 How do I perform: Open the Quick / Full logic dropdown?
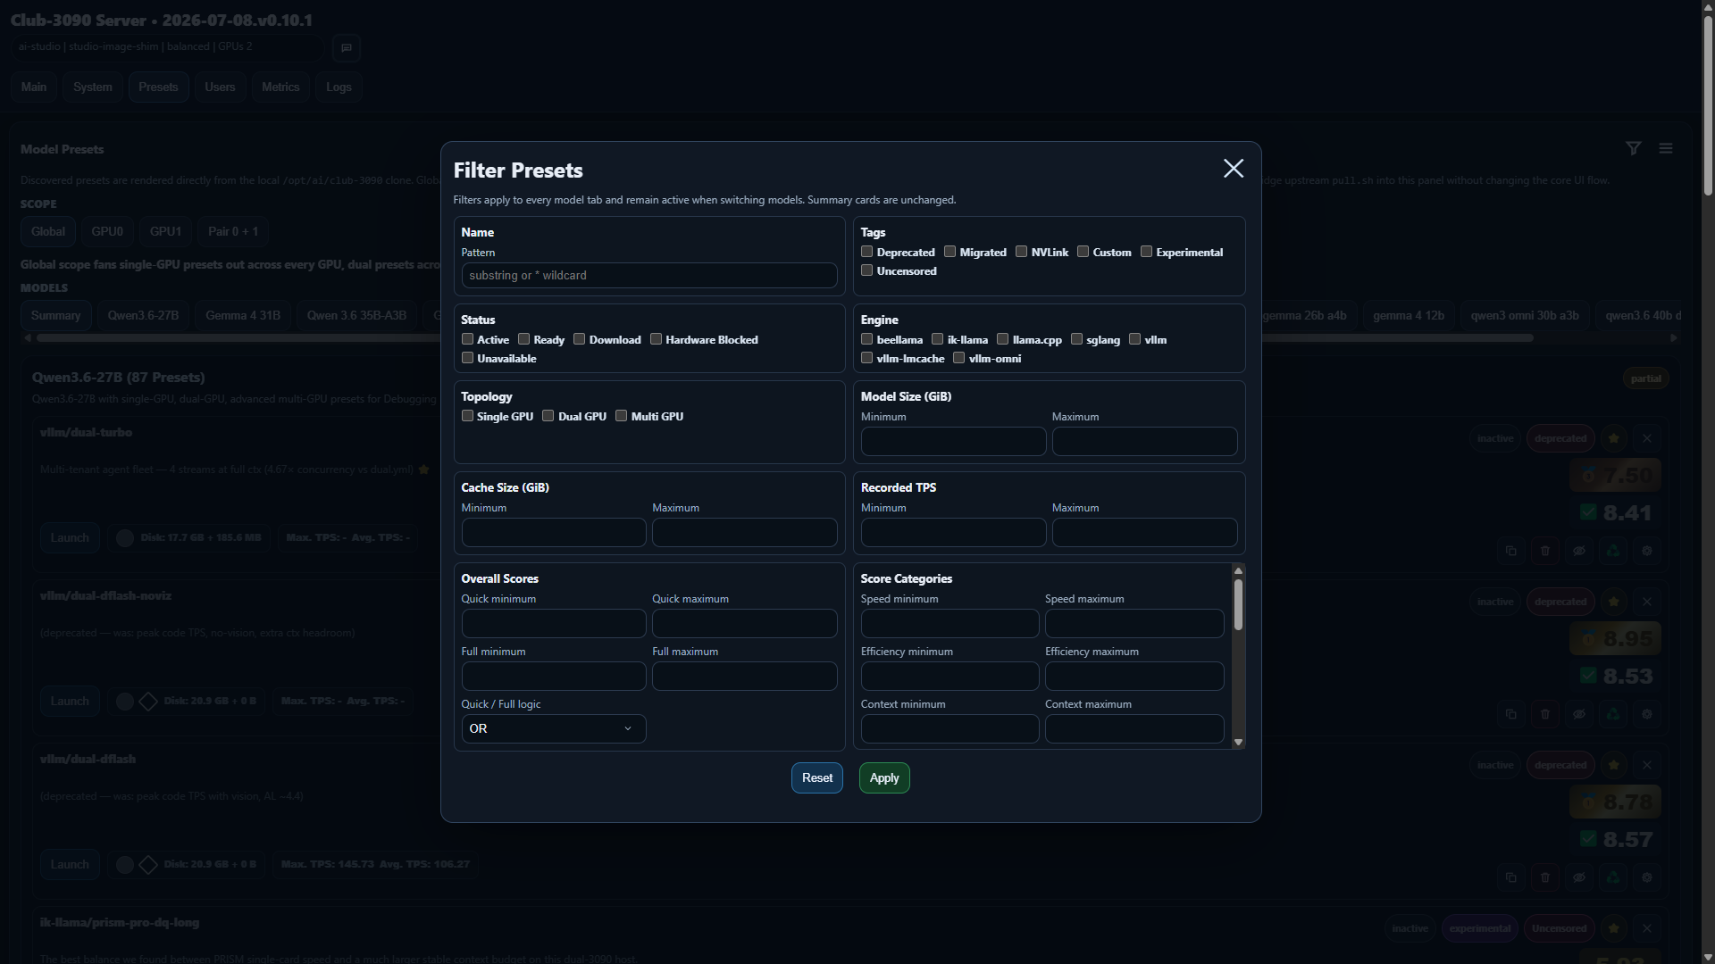click(x=554, y=728)
